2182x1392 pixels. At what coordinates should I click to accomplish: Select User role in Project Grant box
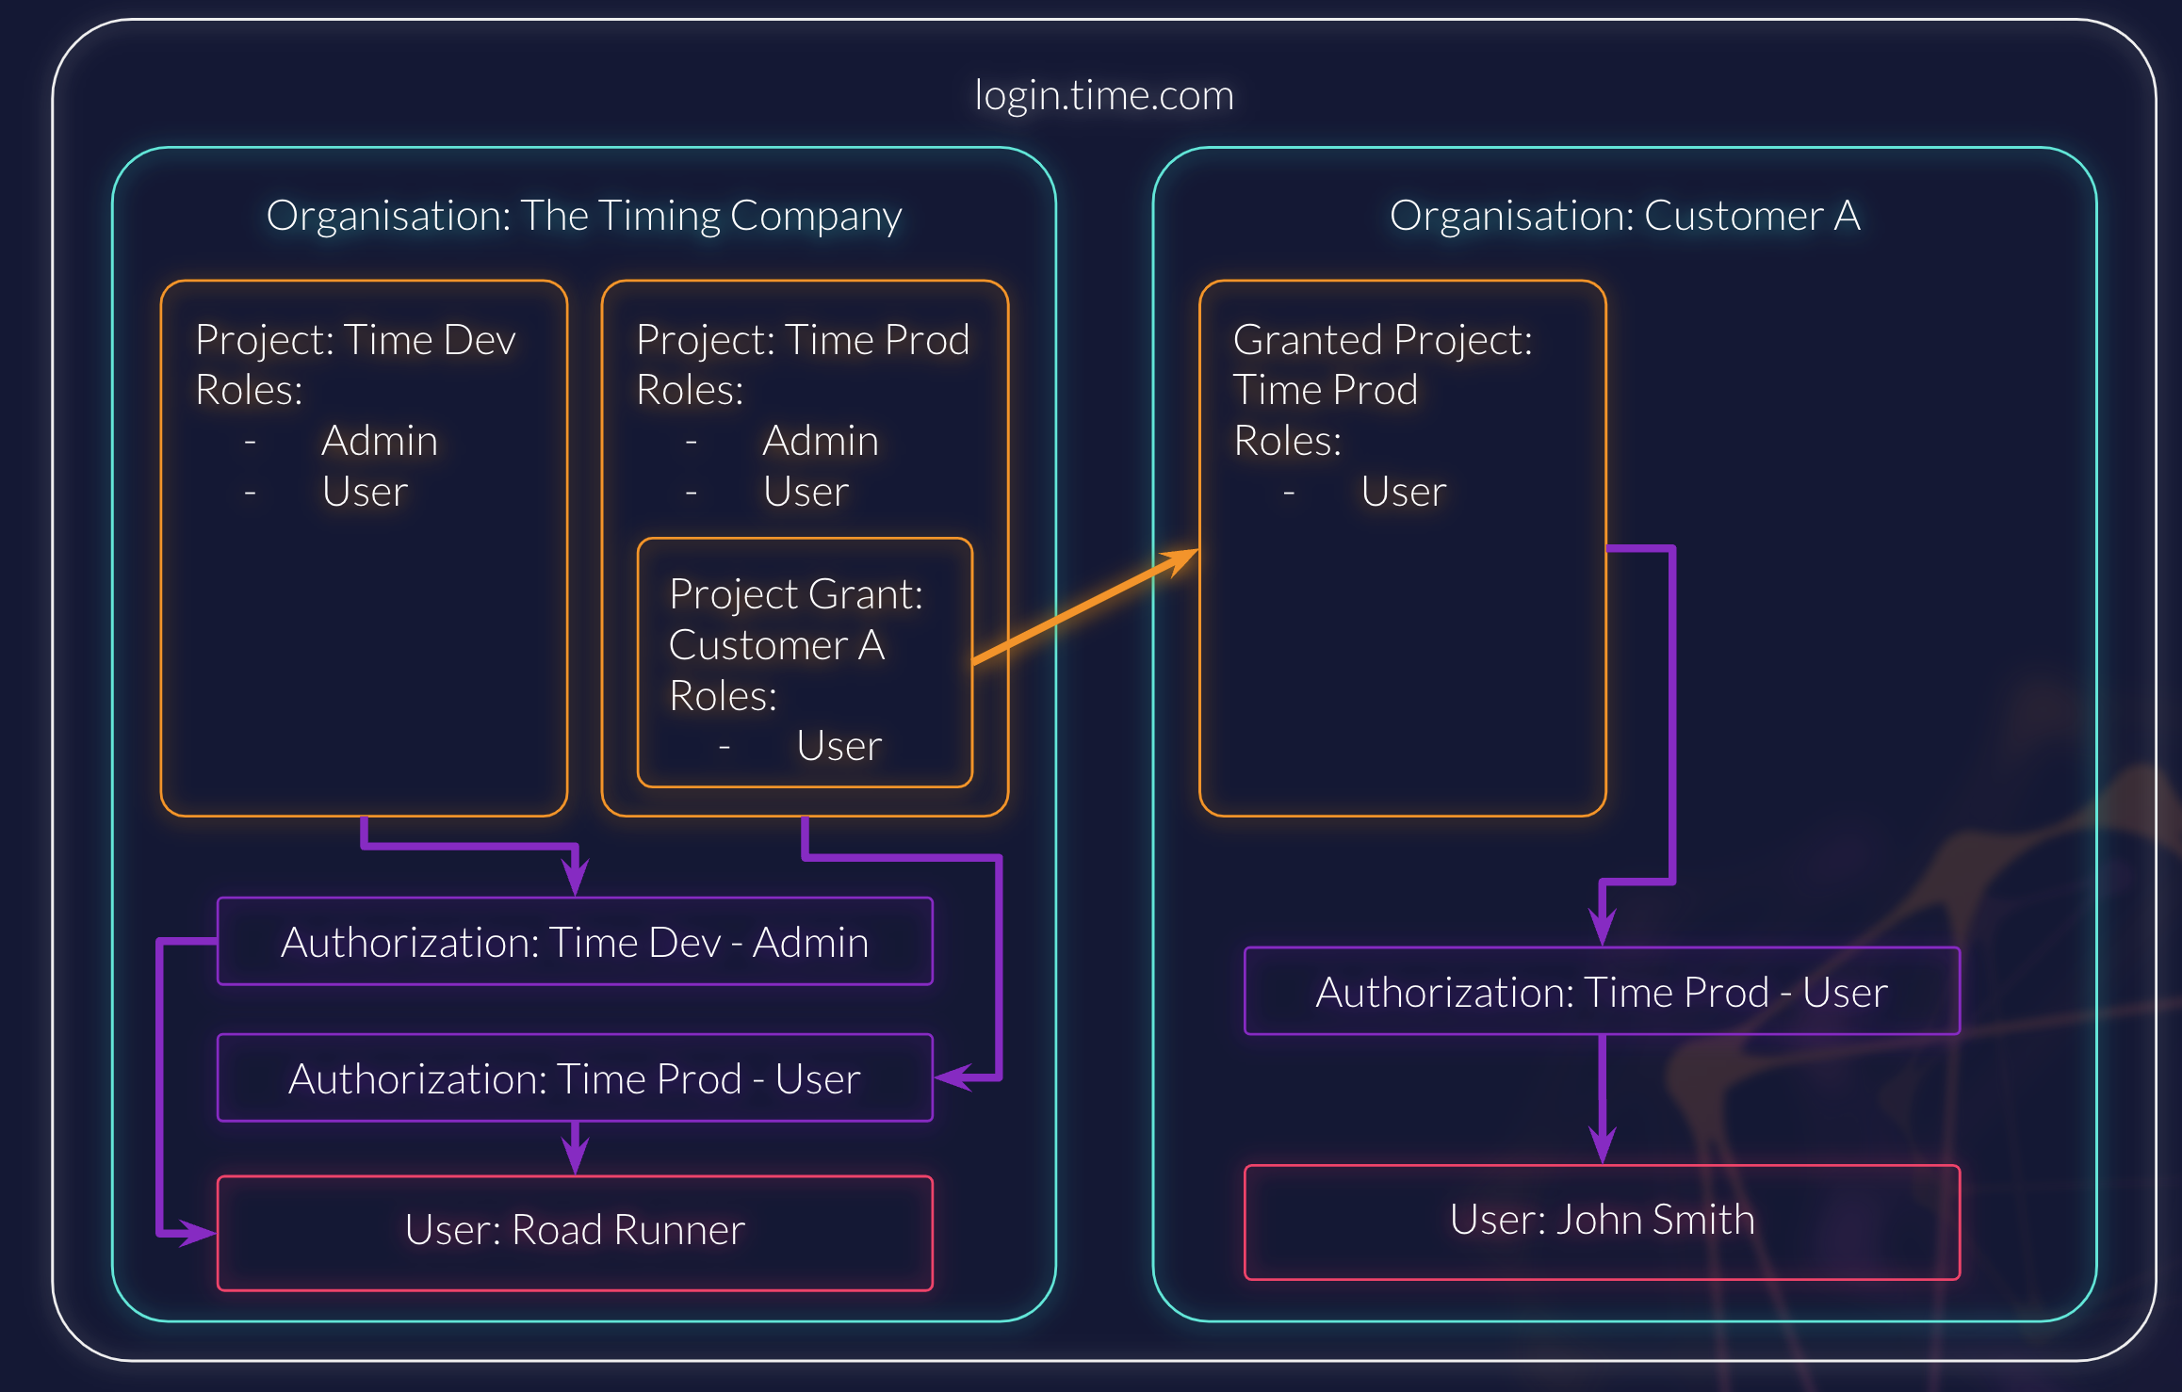point(839,746)
